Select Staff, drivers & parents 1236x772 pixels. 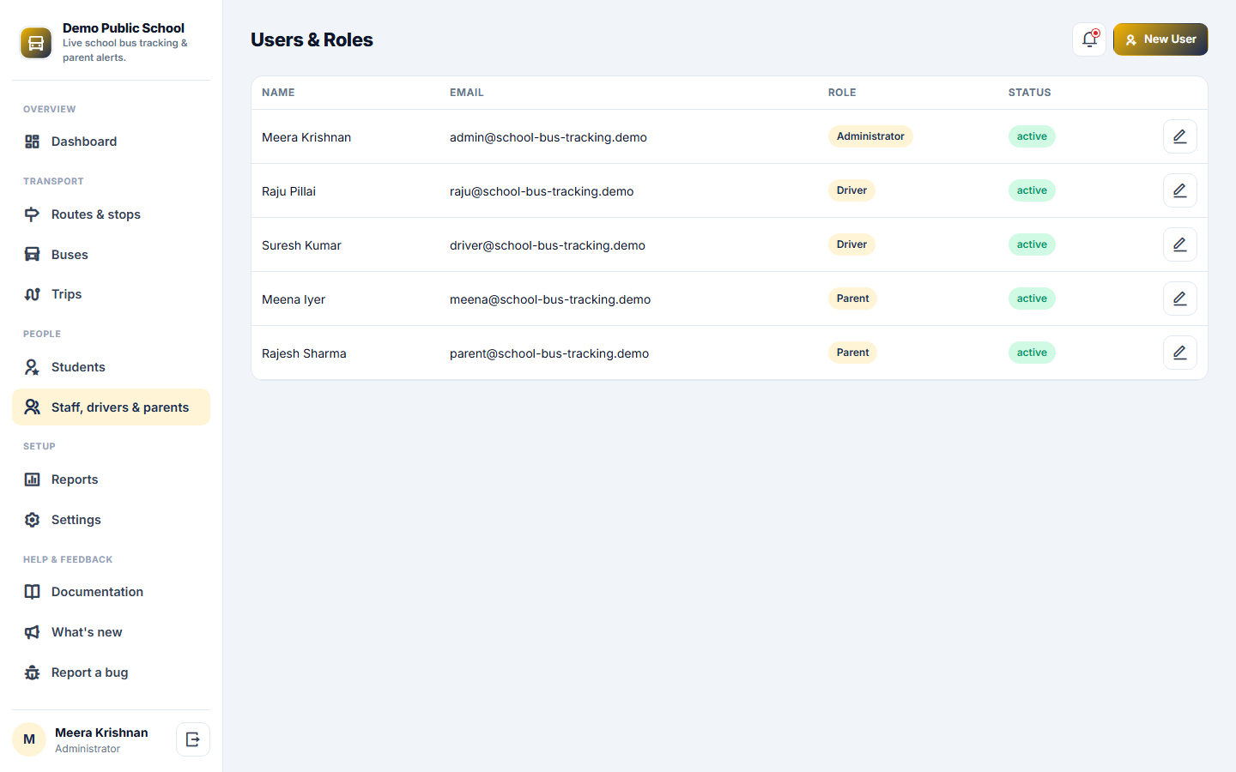111,407
